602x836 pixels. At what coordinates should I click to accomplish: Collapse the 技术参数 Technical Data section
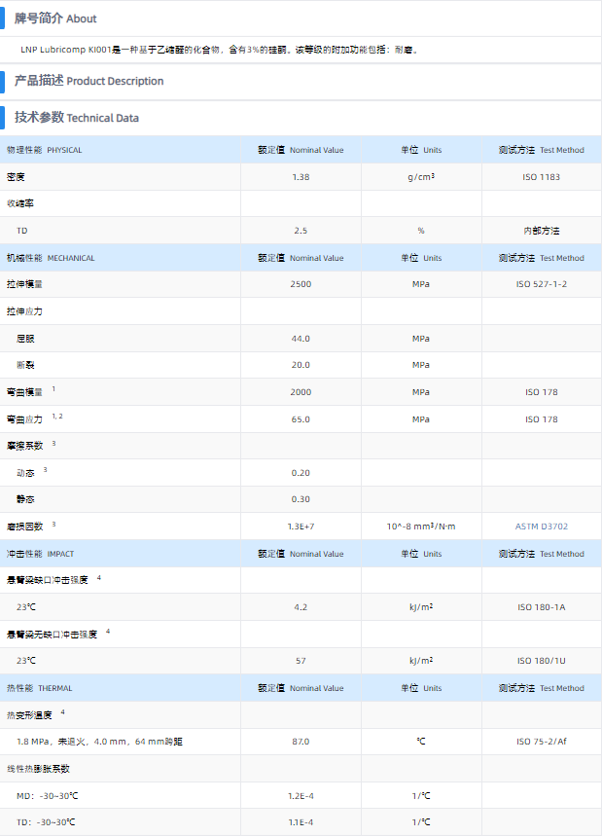[x=77, y=118]
